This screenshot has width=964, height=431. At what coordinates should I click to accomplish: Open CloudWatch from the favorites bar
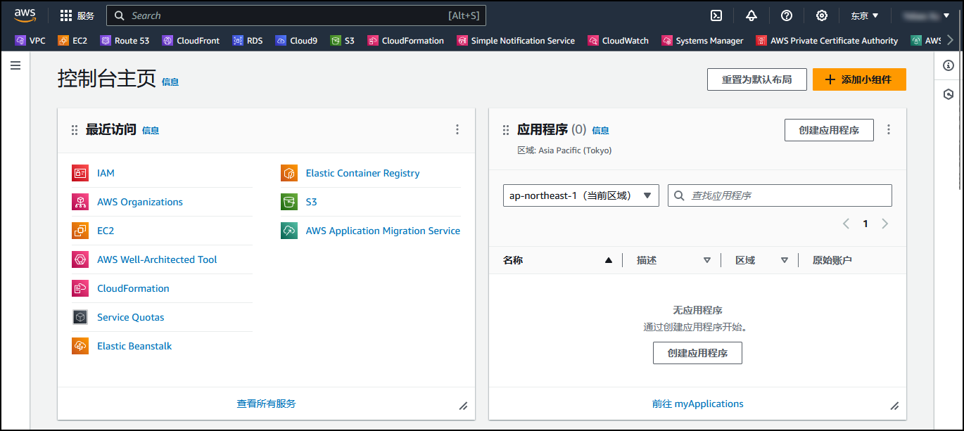coord(618,41)
